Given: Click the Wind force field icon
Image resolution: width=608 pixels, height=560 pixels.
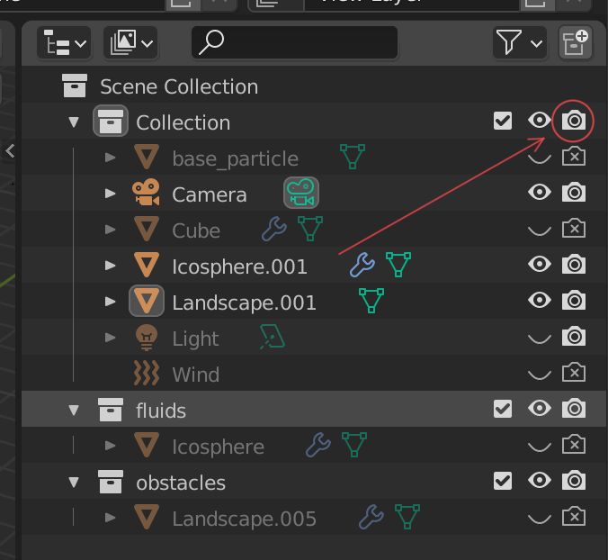Looking at the screenshot, I should [x=147, y=373].
